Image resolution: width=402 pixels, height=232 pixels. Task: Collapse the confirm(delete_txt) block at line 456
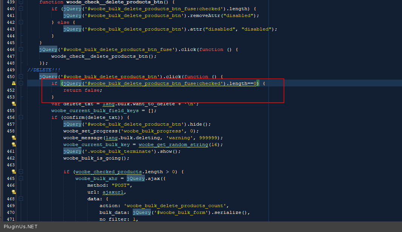pyautogui.click(x=21, y=117)
